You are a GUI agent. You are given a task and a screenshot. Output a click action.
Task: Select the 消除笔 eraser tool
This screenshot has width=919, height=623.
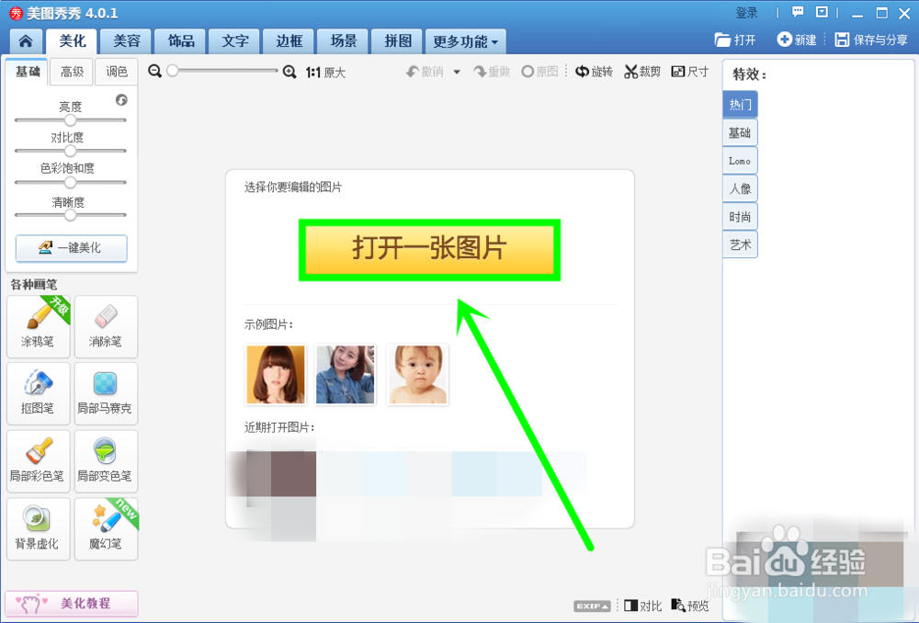click(106, 326)
